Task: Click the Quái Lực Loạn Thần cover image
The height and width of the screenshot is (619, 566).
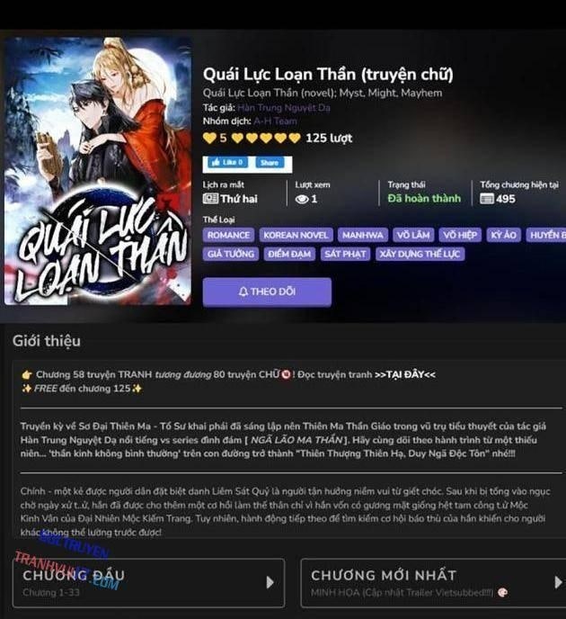Action: coord(98,171)
